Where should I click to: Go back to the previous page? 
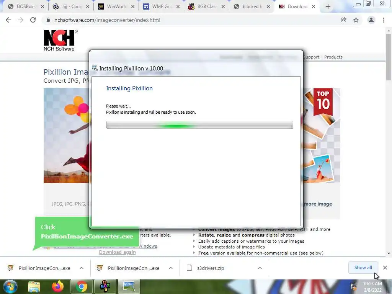(x=8, y=20)
